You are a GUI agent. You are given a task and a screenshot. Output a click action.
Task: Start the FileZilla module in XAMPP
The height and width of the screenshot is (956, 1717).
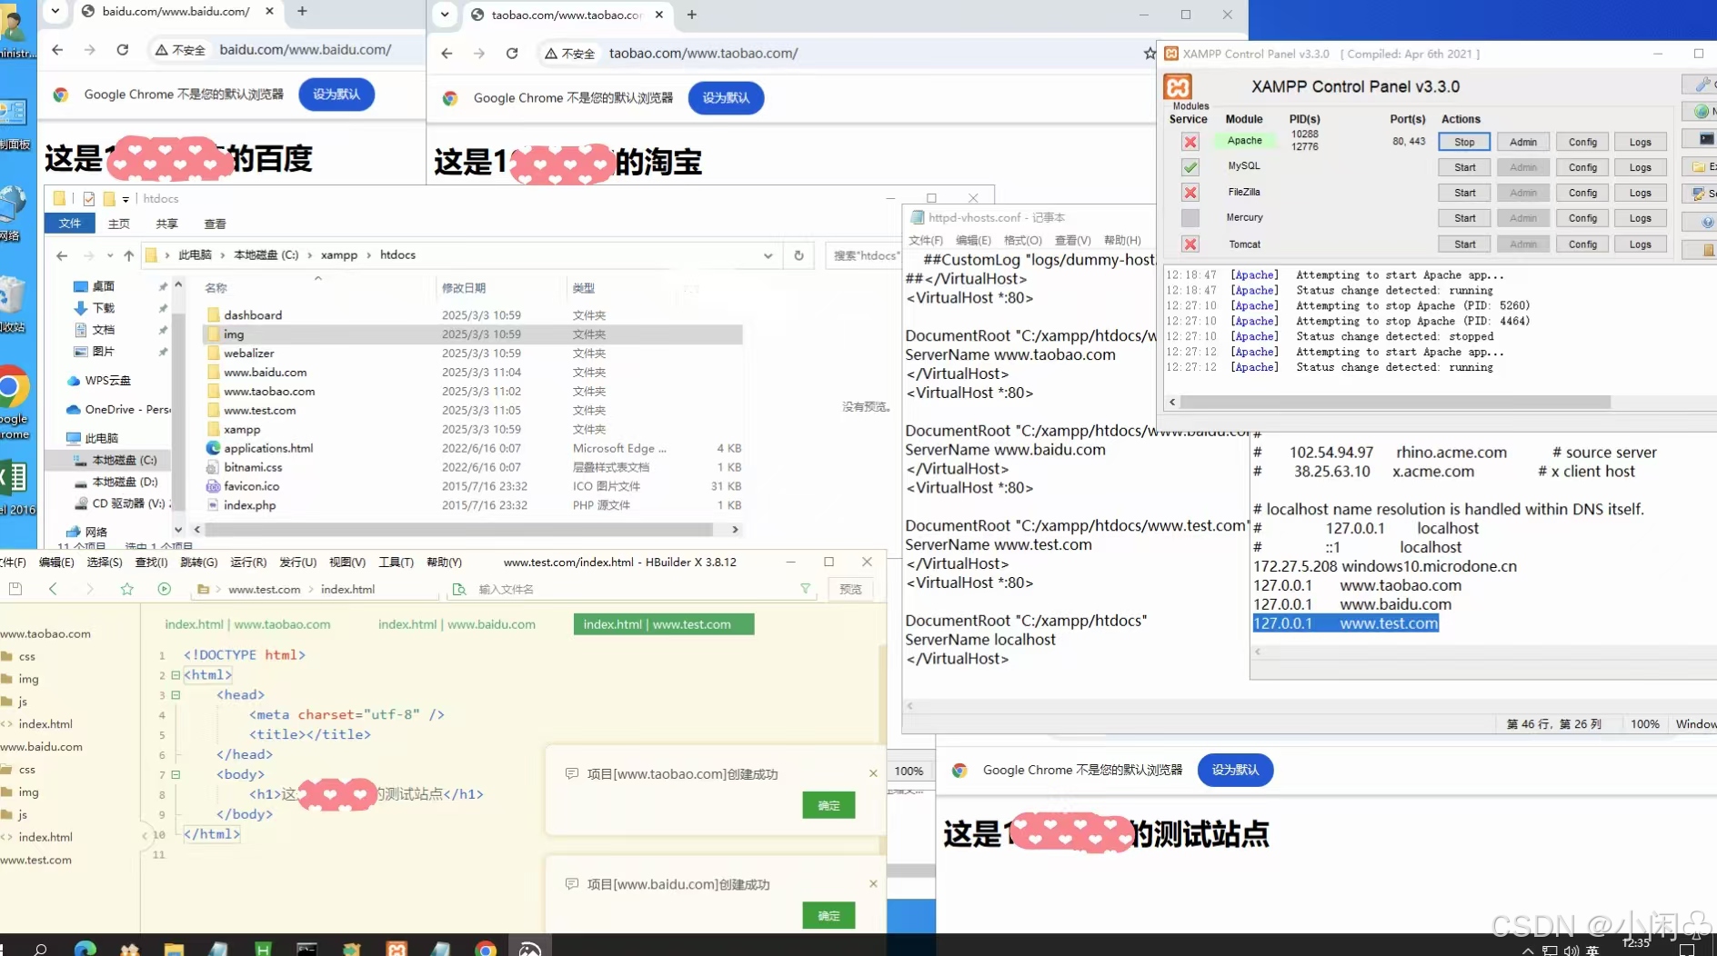pyautogui.click(x=1464, y=193)
